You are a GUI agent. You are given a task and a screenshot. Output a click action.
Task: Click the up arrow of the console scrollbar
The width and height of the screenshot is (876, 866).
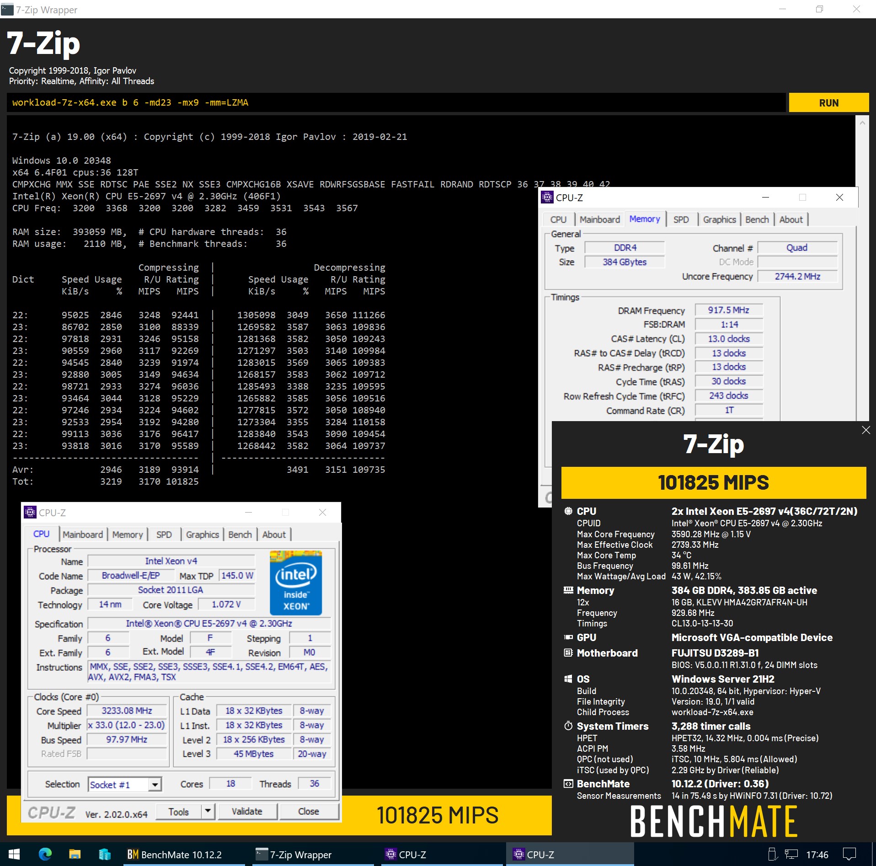[x=862, y=123]
